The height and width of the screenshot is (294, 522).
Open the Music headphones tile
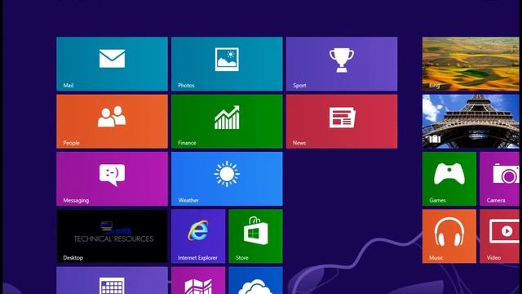[449, 236]
